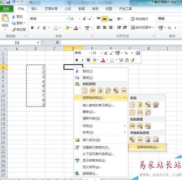Toggle center horizontal alignment in ribbon
Viewport: 182px width, 180px height.
coord(104,28)
